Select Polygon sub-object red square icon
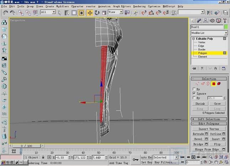 pos(214,84)
